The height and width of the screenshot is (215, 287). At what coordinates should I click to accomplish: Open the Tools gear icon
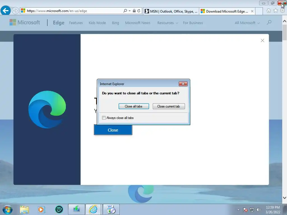(x=283, y=11)
